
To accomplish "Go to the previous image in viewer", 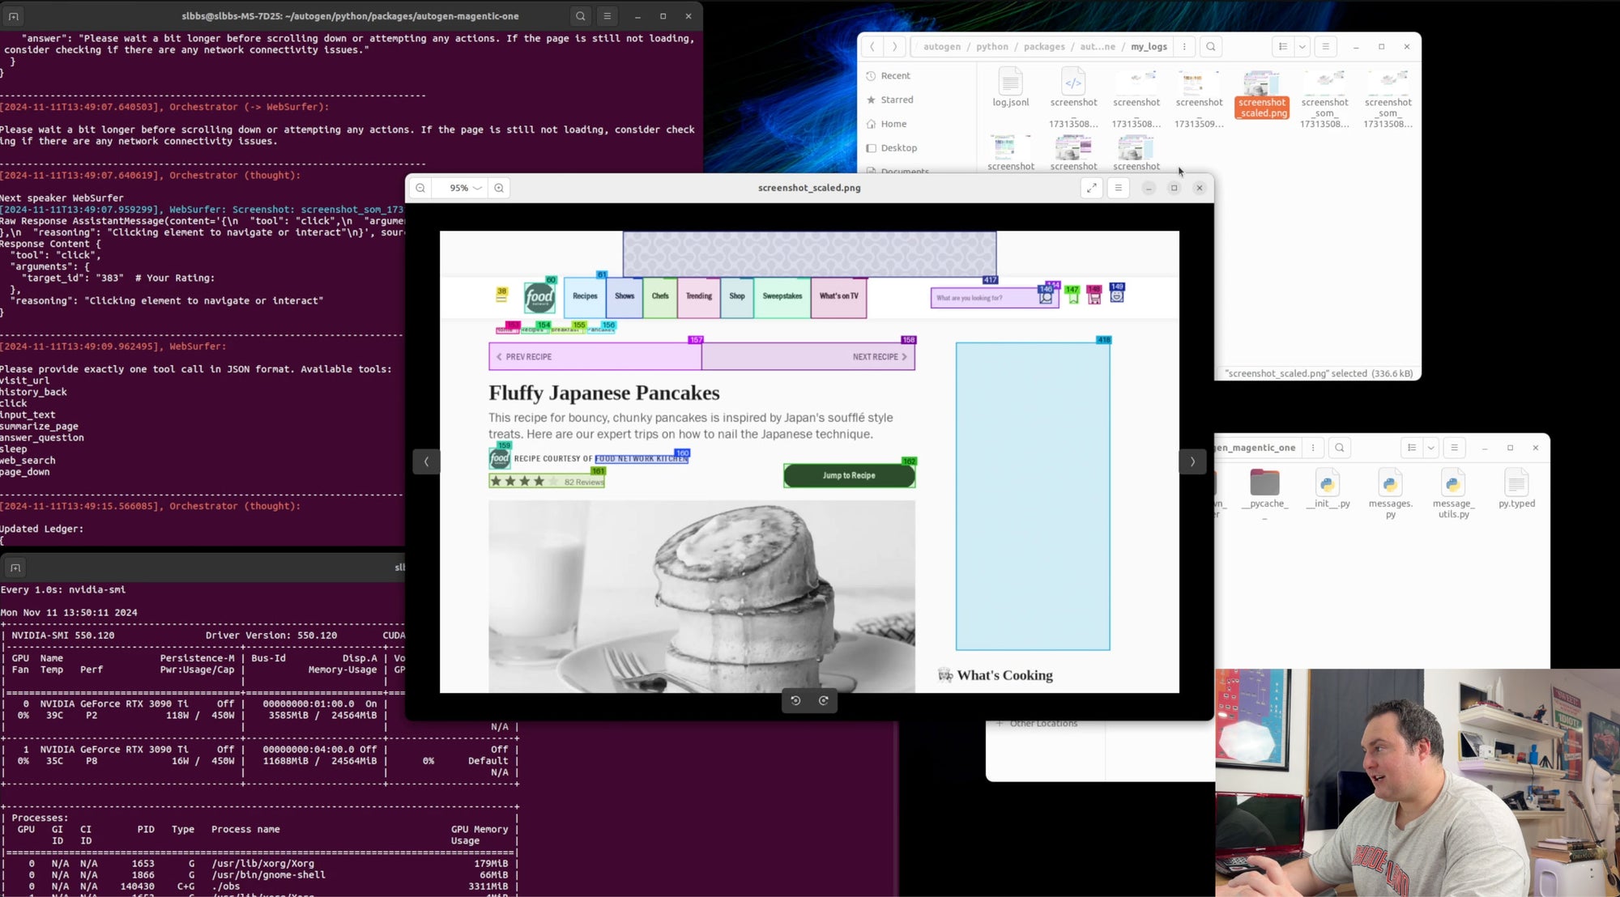I will pyautogui.click(x=426, y=461).
